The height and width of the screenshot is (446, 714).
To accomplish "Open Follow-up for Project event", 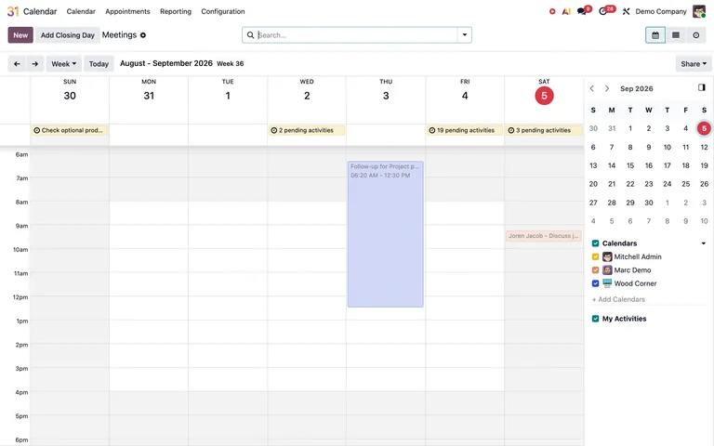I will tap(385, 234).
